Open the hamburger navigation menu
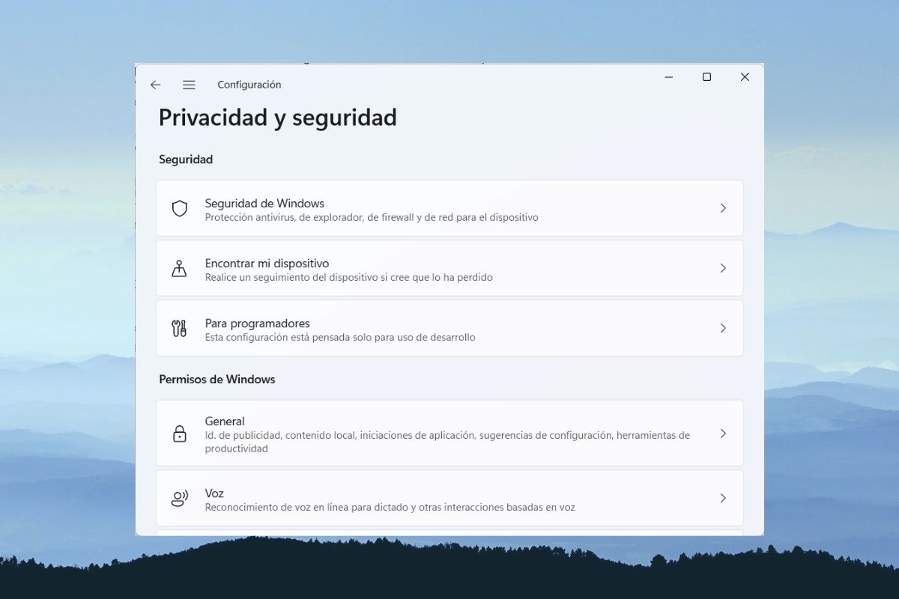 [x=189, y=85]
